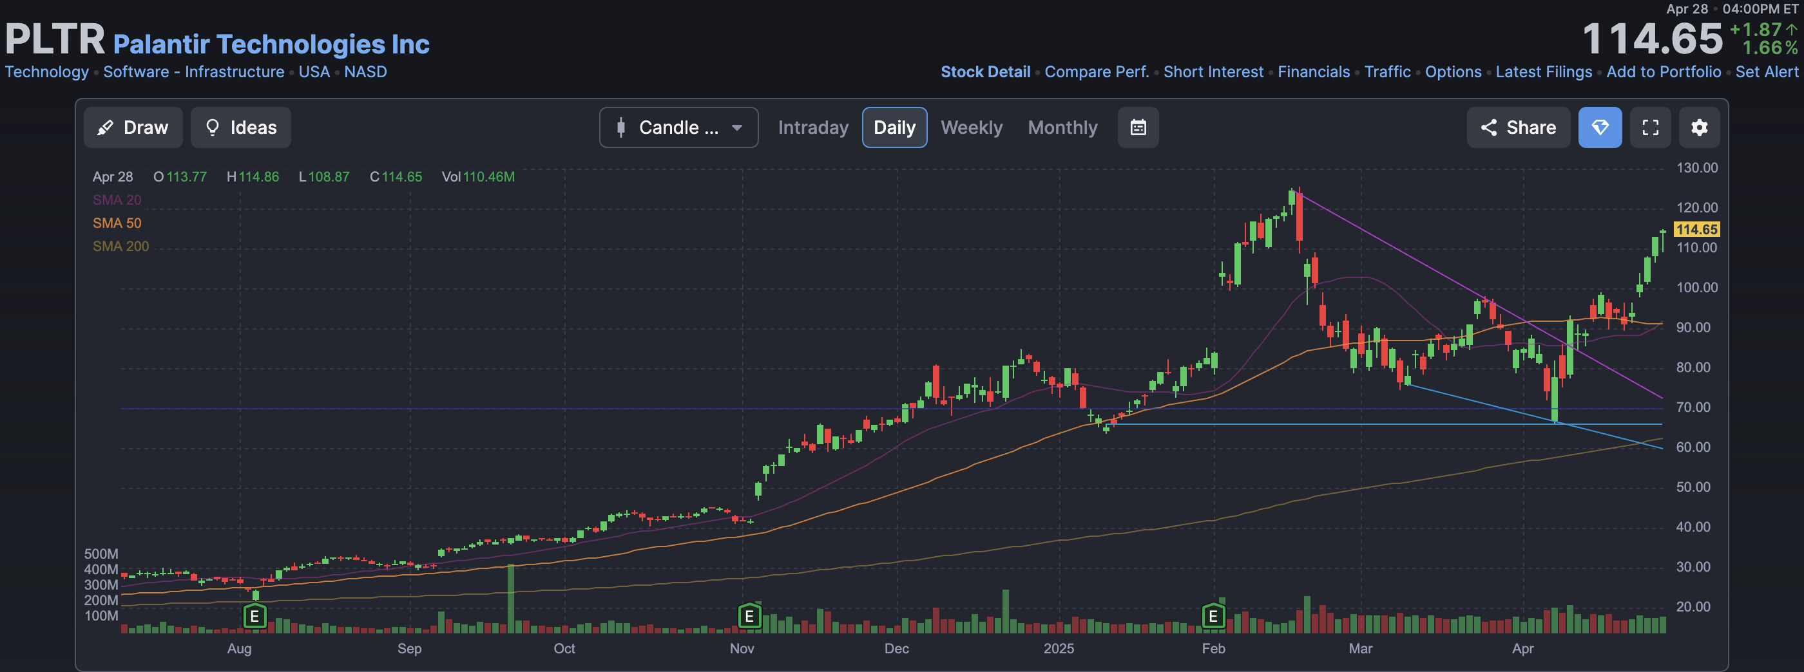Click the Share button
Viewport: 1804px width, 672px height.
click(x=1519, y=127)
